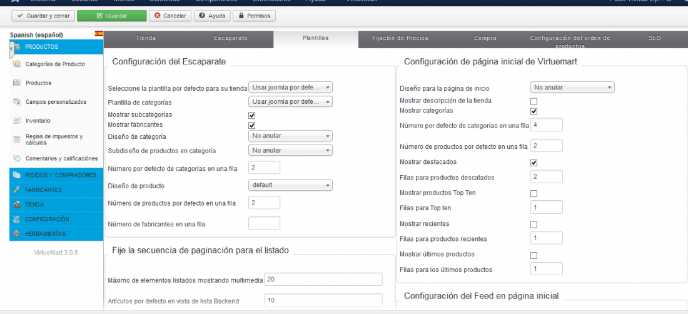688x314 pixels.
Task: Expand the TIENDA sidebar section
Action: pos(56,205)
